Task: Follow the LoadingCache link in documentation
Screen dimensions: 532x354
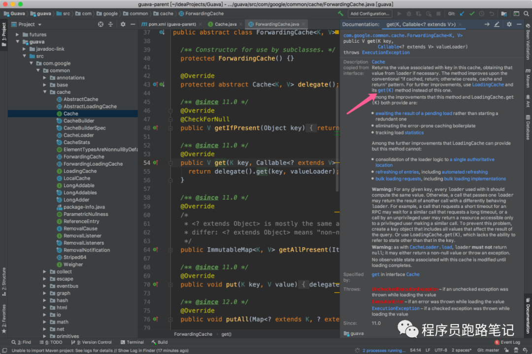Action: coord(488,85)
